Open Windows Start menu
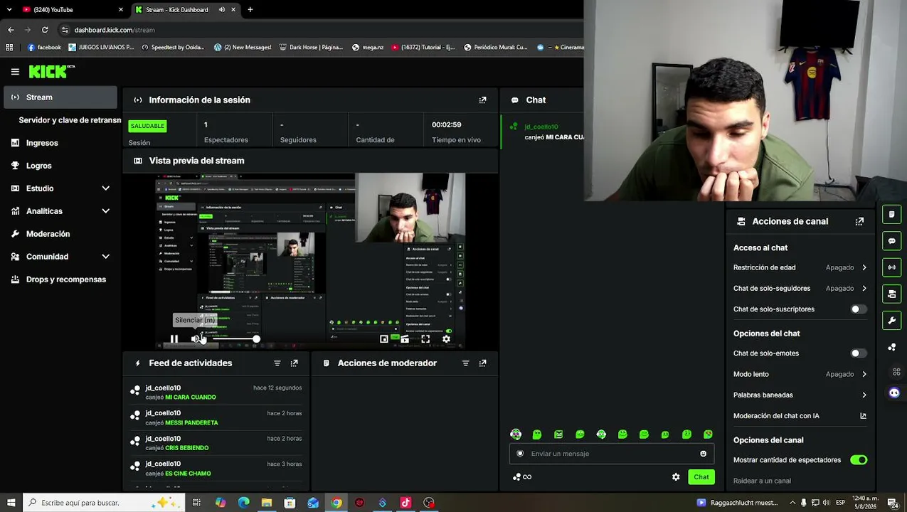 pyautogui.click(x=11, y=503)
